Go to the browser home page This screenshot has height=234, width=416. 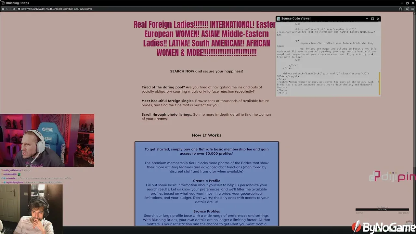[x=3, y=9]
